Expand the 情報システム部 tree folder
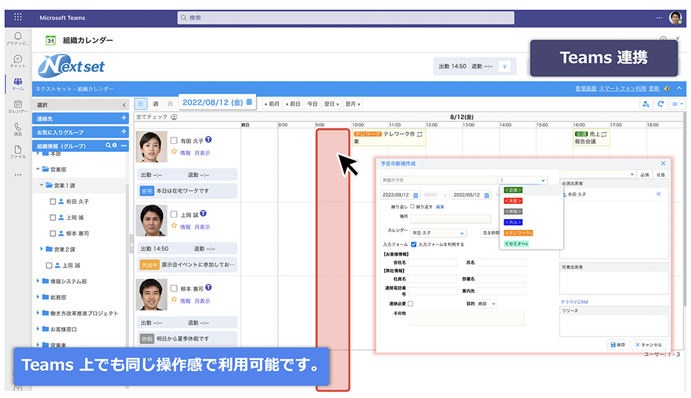 (38, 281)
